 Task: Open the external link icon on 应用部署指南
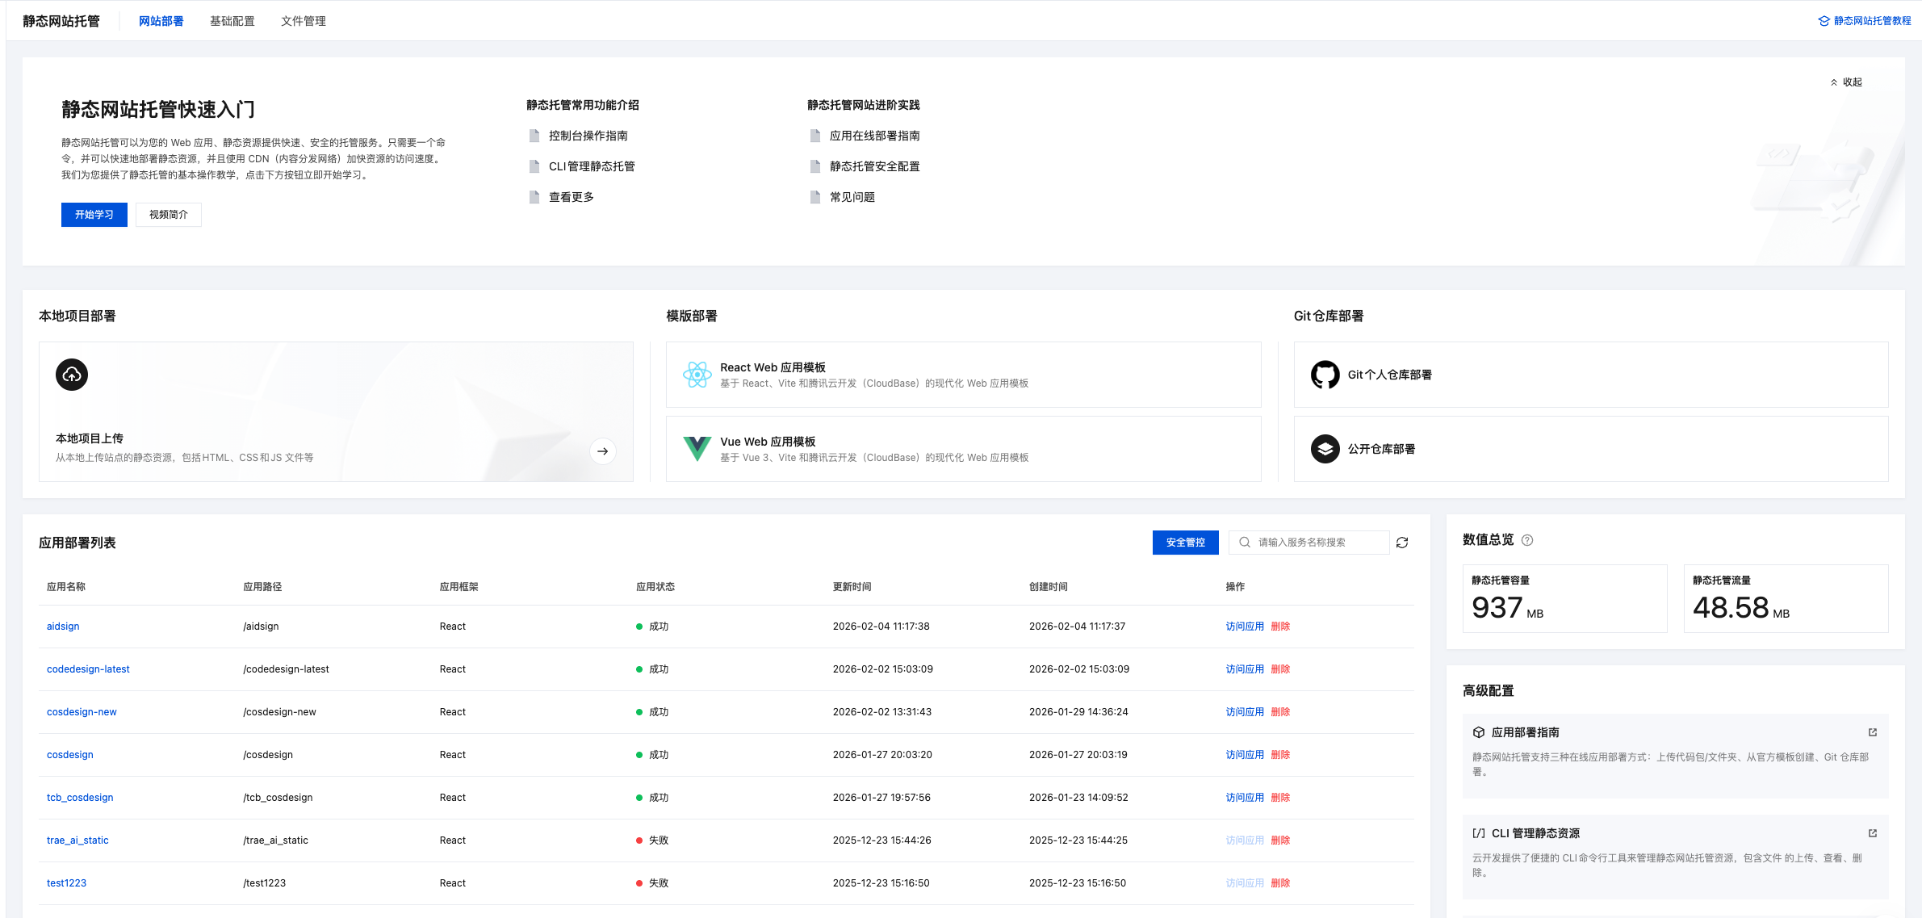tap(1873, 732)
